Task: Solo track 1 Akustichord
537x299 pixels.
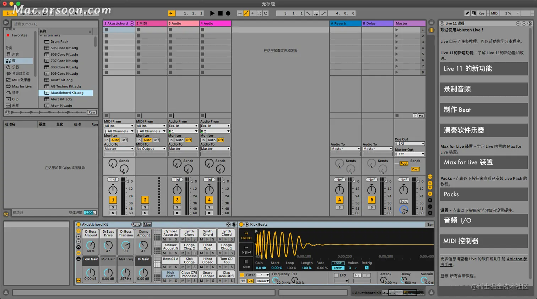Action: click(x=113, y=207)
